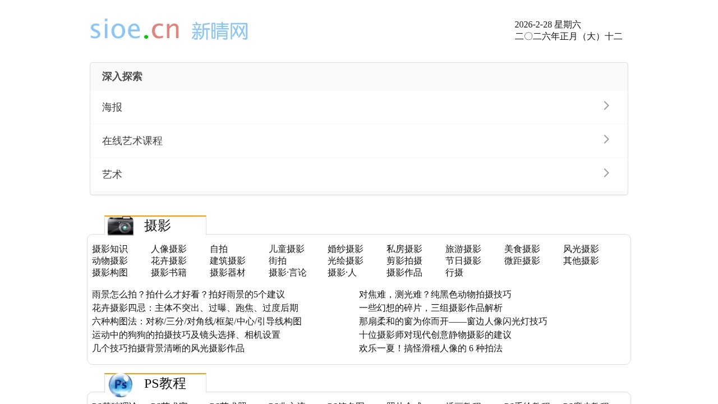Click the sioe.cn site logo
This screenshot has width=718, height=404.
[x=169, y=30]
